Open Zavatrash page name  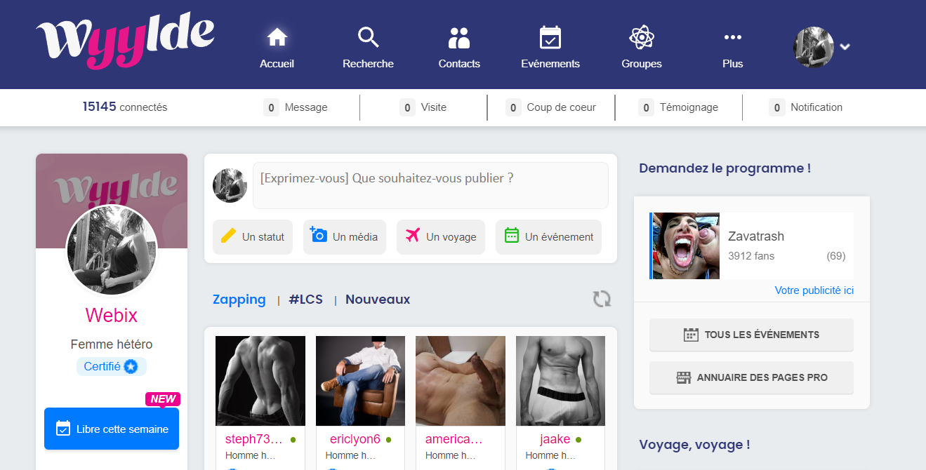coord(756,236)
